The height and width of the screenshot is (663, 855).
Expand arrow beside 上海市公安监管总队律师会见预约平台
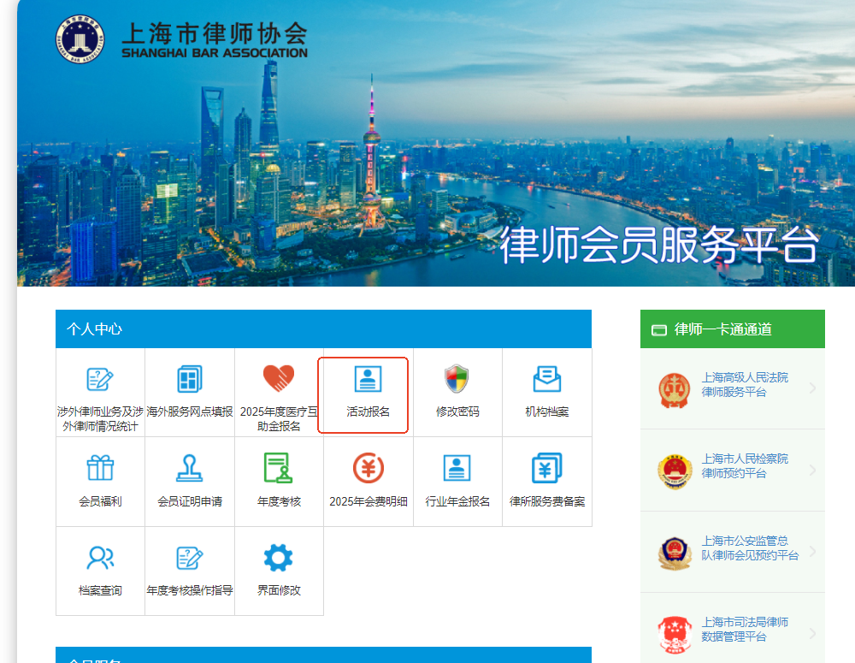[x=811, y=552]
